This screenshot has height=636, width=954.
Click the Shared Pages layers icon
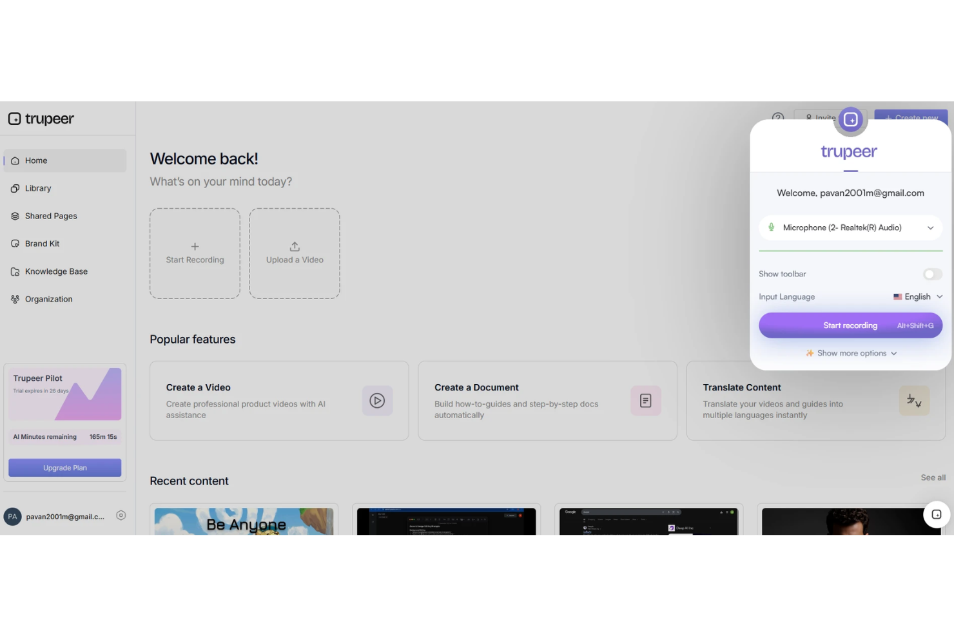click(x=15, y=216)
